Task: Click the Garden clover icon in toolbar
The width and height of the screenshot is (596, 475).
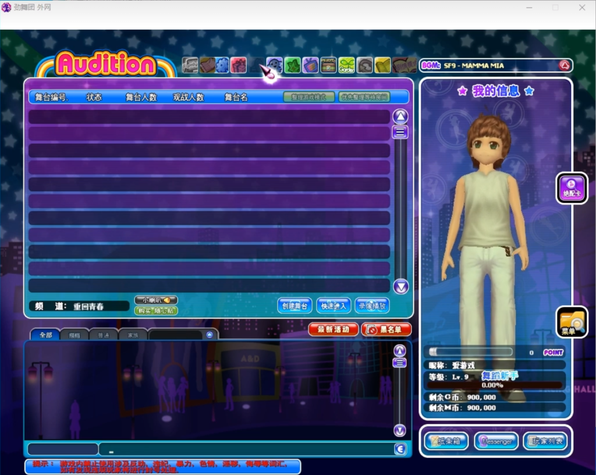Action: pos(346,65)
